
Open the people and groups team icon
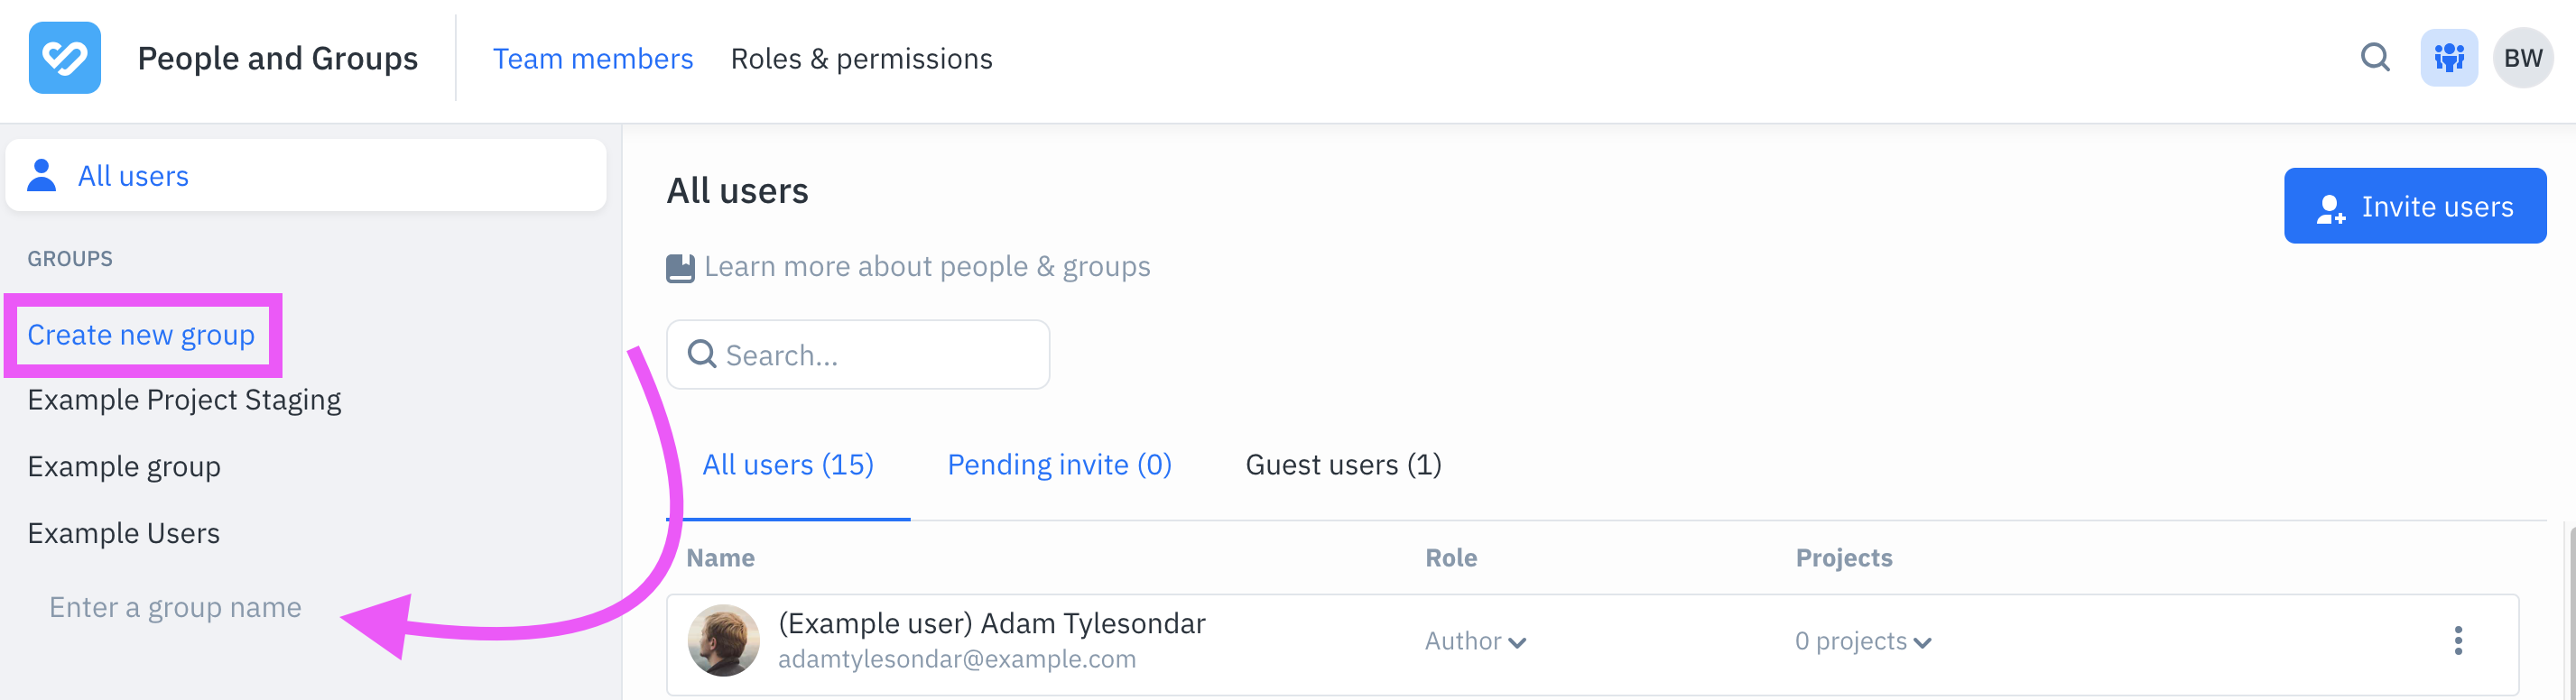pyautogui.click(x=2449, y=58)
